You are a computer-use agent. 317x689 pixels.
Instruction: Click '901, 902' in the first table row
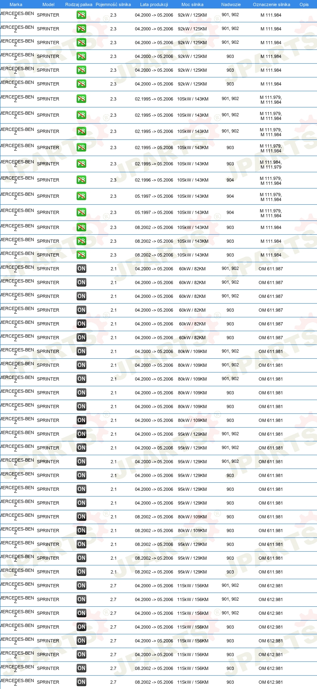(x=230, y=15)
